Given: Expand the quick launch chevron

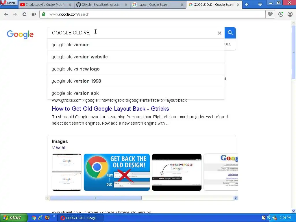Looking at the screenshot, I should 54,216.
